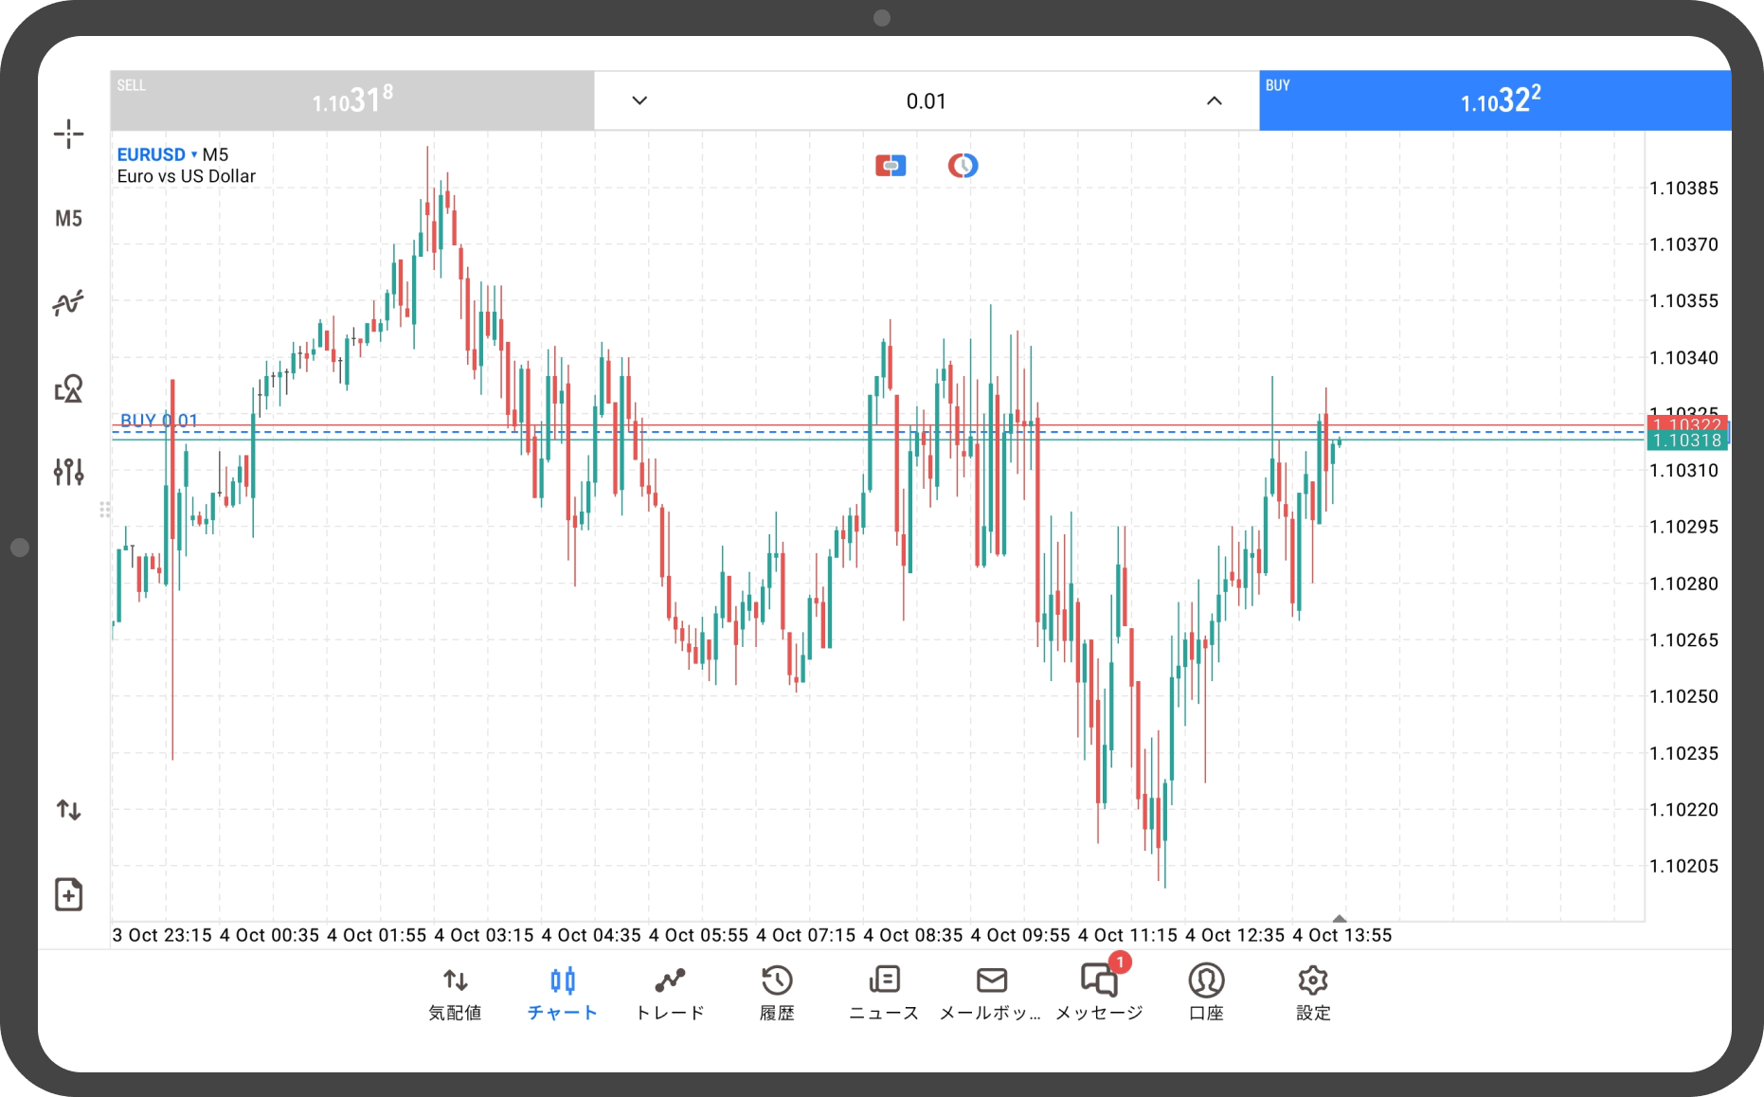1764x1097 pixels.
Task: Open the M5 timeframe selector
Action: [68, 219]
